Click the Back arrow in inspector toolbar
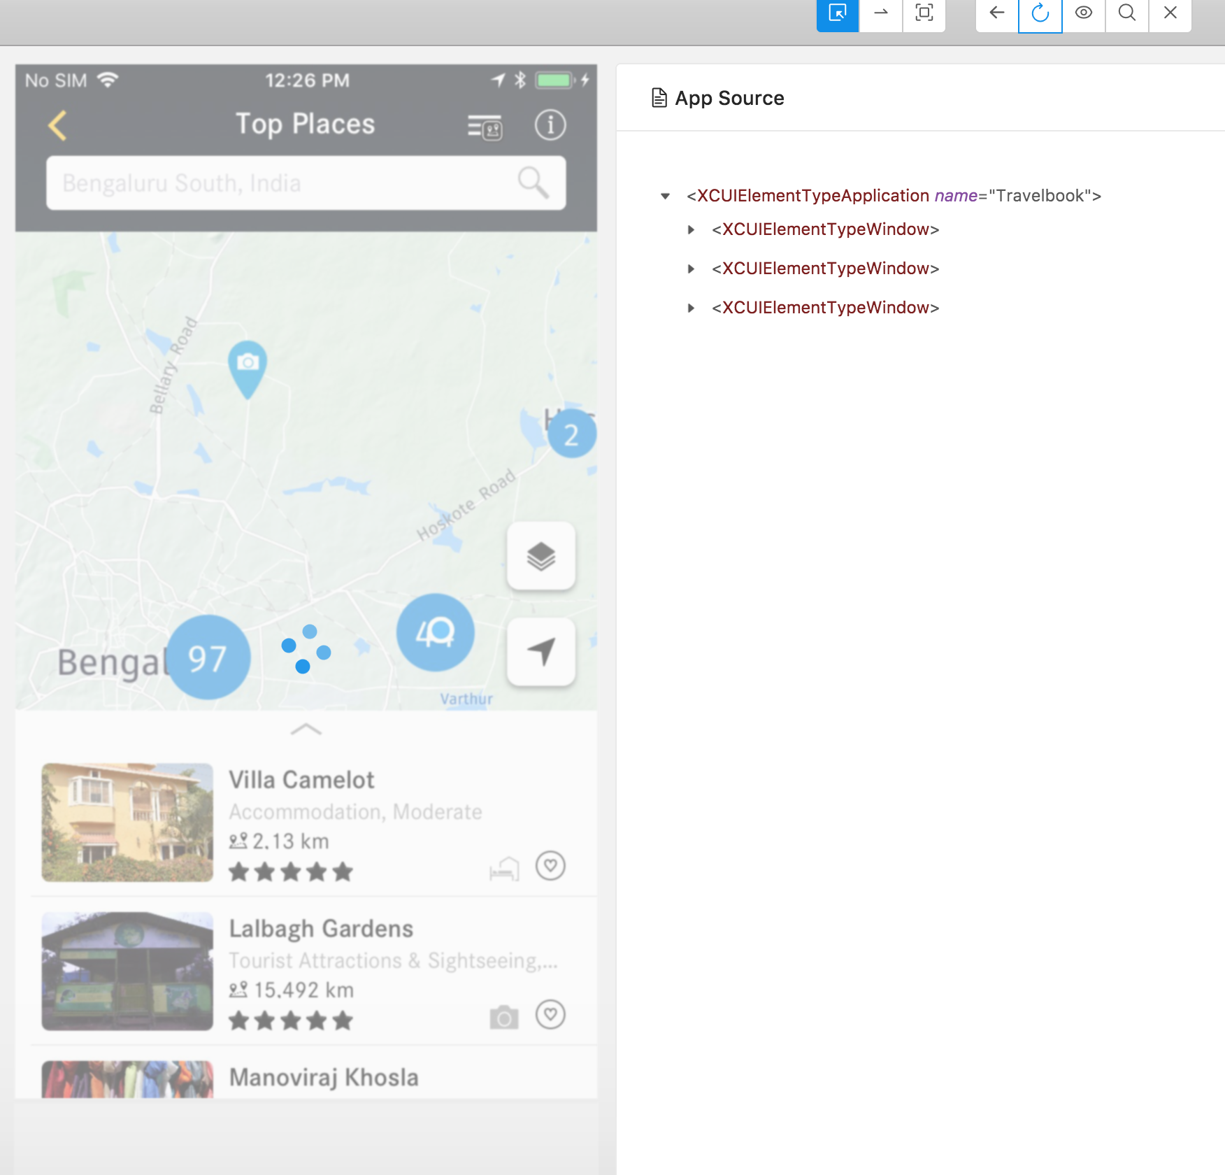The image size is (1225, 1175). click(x=997, y=13)
